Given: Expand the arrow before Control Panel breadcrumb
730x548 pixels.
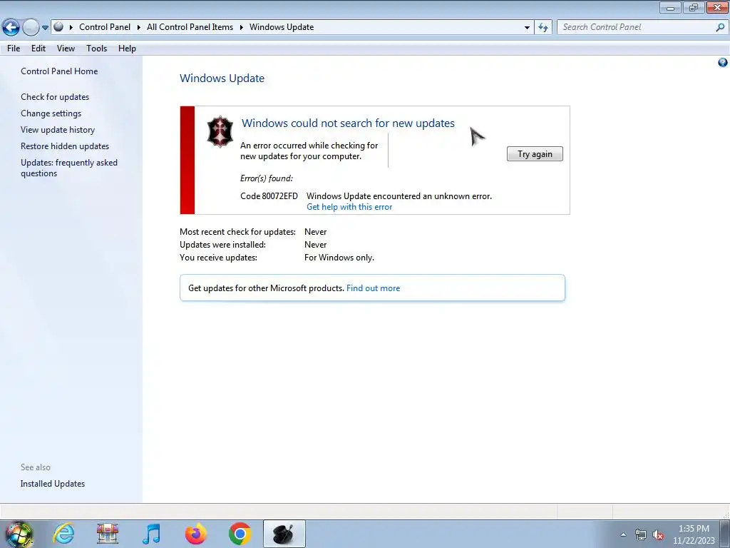Looking at the screenshot, I should 71,28.
